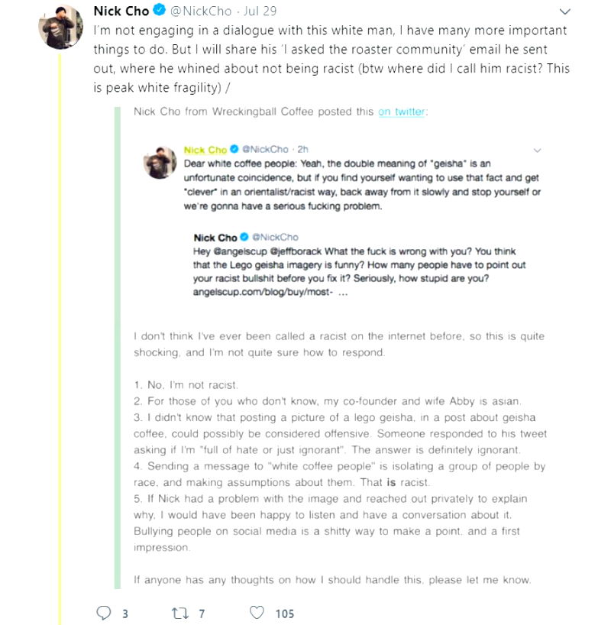Open Nick Cho's profile picture at top

pos(60,26)
